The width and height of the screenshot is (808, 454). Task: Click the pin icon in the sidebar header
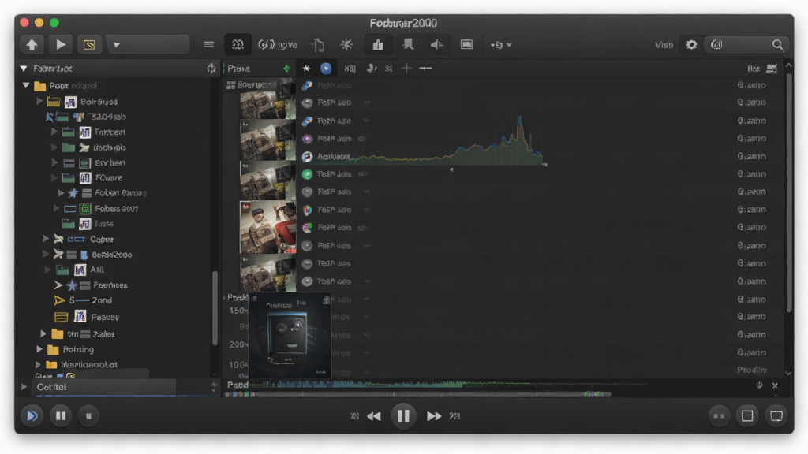click(211, 69)
